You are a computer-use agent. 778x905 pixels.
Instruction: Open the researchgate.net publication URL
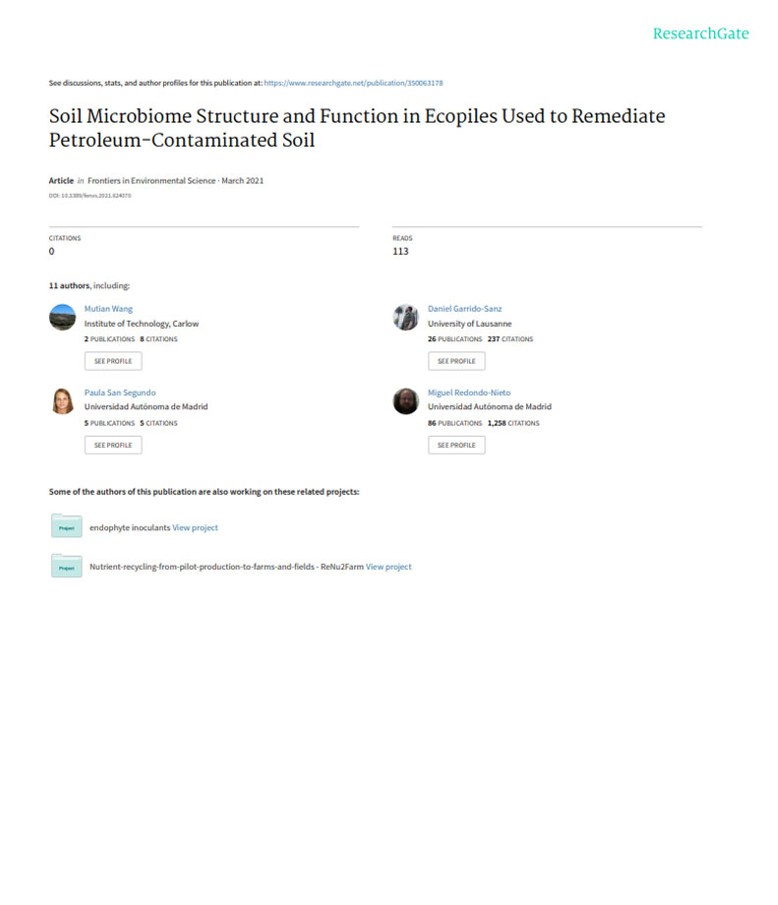tap(353, 83)
